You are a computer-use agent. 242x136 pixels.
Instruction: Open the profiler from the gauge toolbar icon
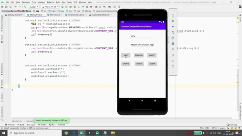point(83,7)
